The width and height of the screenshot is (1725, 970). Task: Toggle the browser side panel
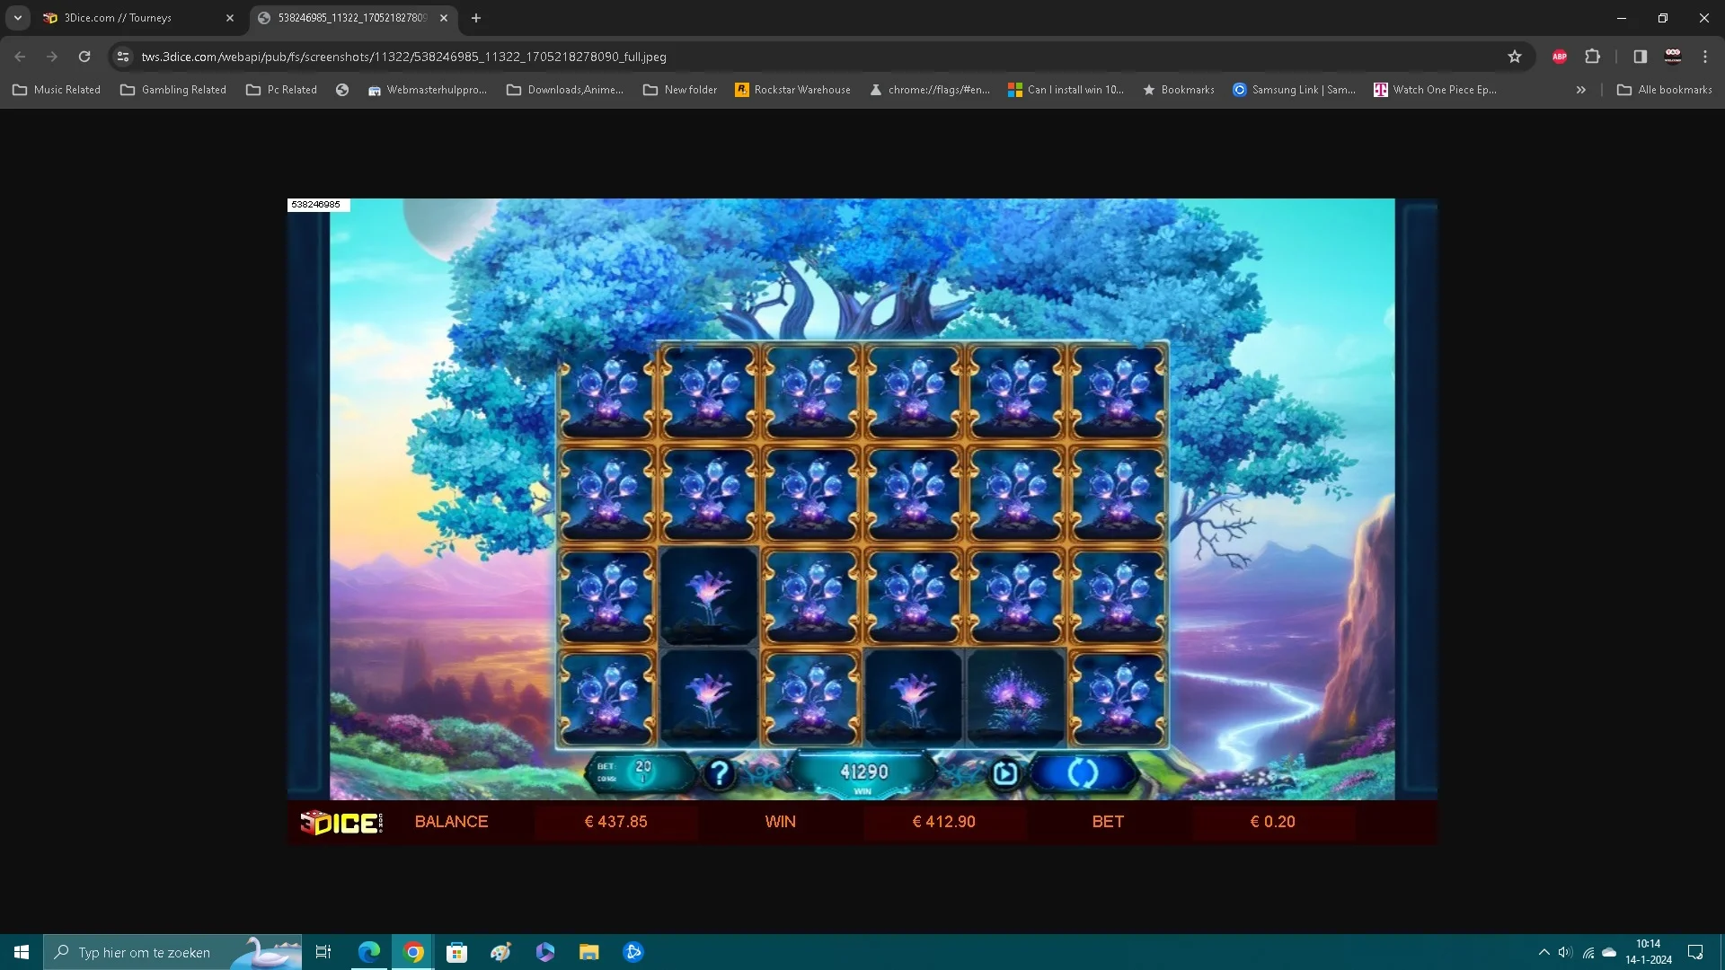[x=1640, y=57]
